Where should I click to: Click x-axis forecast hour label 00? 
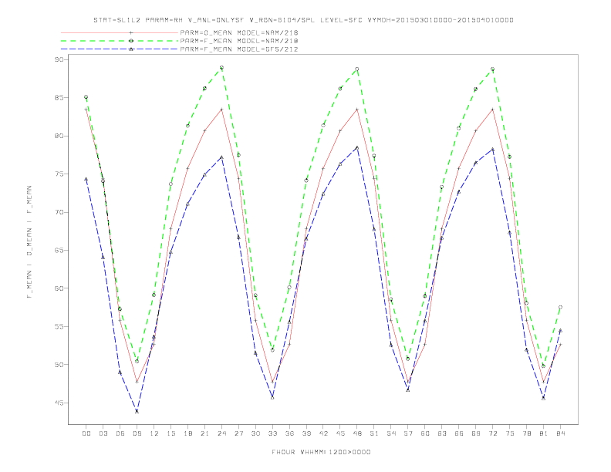[86, 433]
